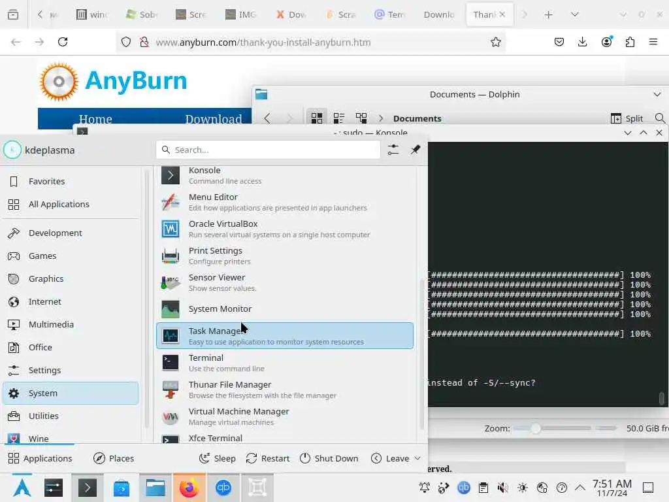Click the Sleep button

coord(217,458)
